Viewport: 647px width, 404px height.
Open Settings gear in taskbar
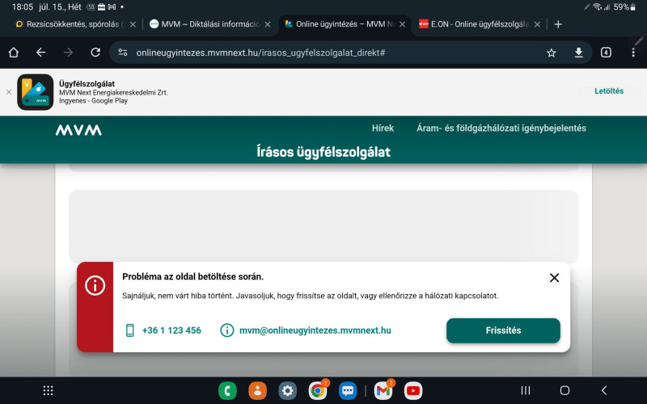(x=288, y=391)
